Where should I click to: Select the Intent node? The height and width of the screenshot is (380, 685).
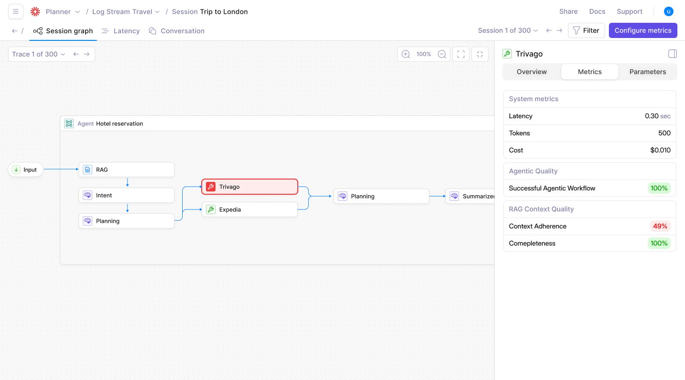(127, 195)
